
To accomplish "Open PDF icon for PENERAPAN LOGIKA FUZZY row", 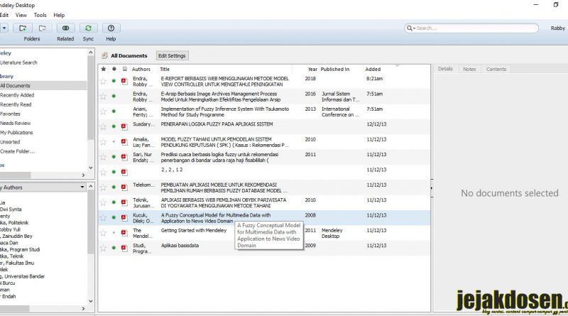I will (124, 126).
